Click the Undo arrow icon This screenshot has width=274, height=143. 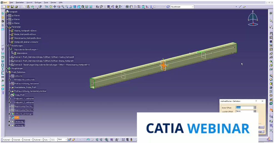pyautogui.click(x=32, y=7)
